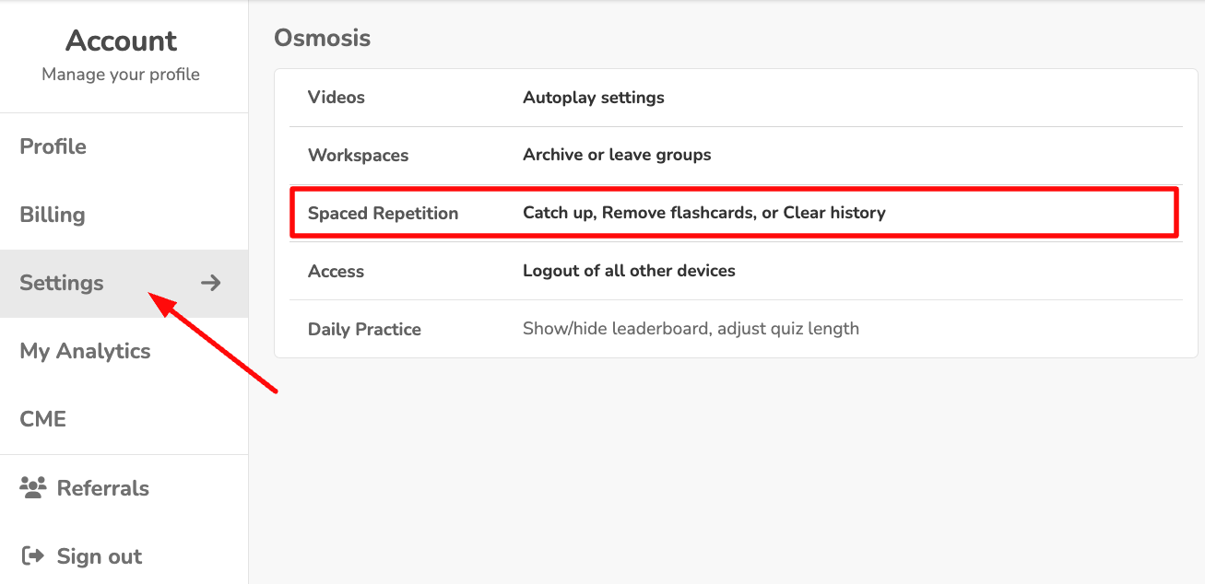Open Catch up, Remove flashcards, or Clear history

pyautogui.click(x=704, y=213)
